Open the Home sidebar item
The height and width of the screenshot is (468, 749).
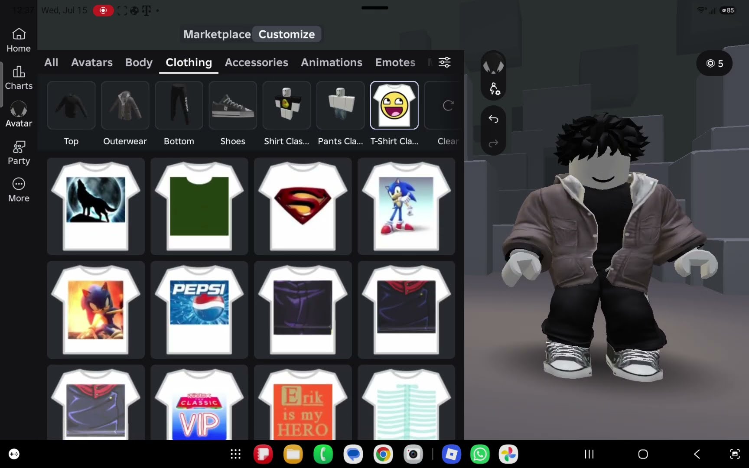tap(19, 40)
